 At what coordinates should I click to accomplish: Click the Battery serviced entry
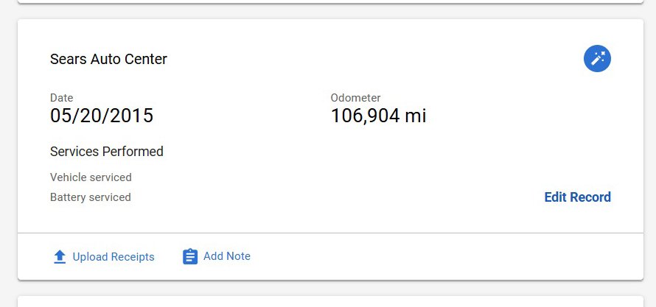pyautogui.click(x=91, y=197)
